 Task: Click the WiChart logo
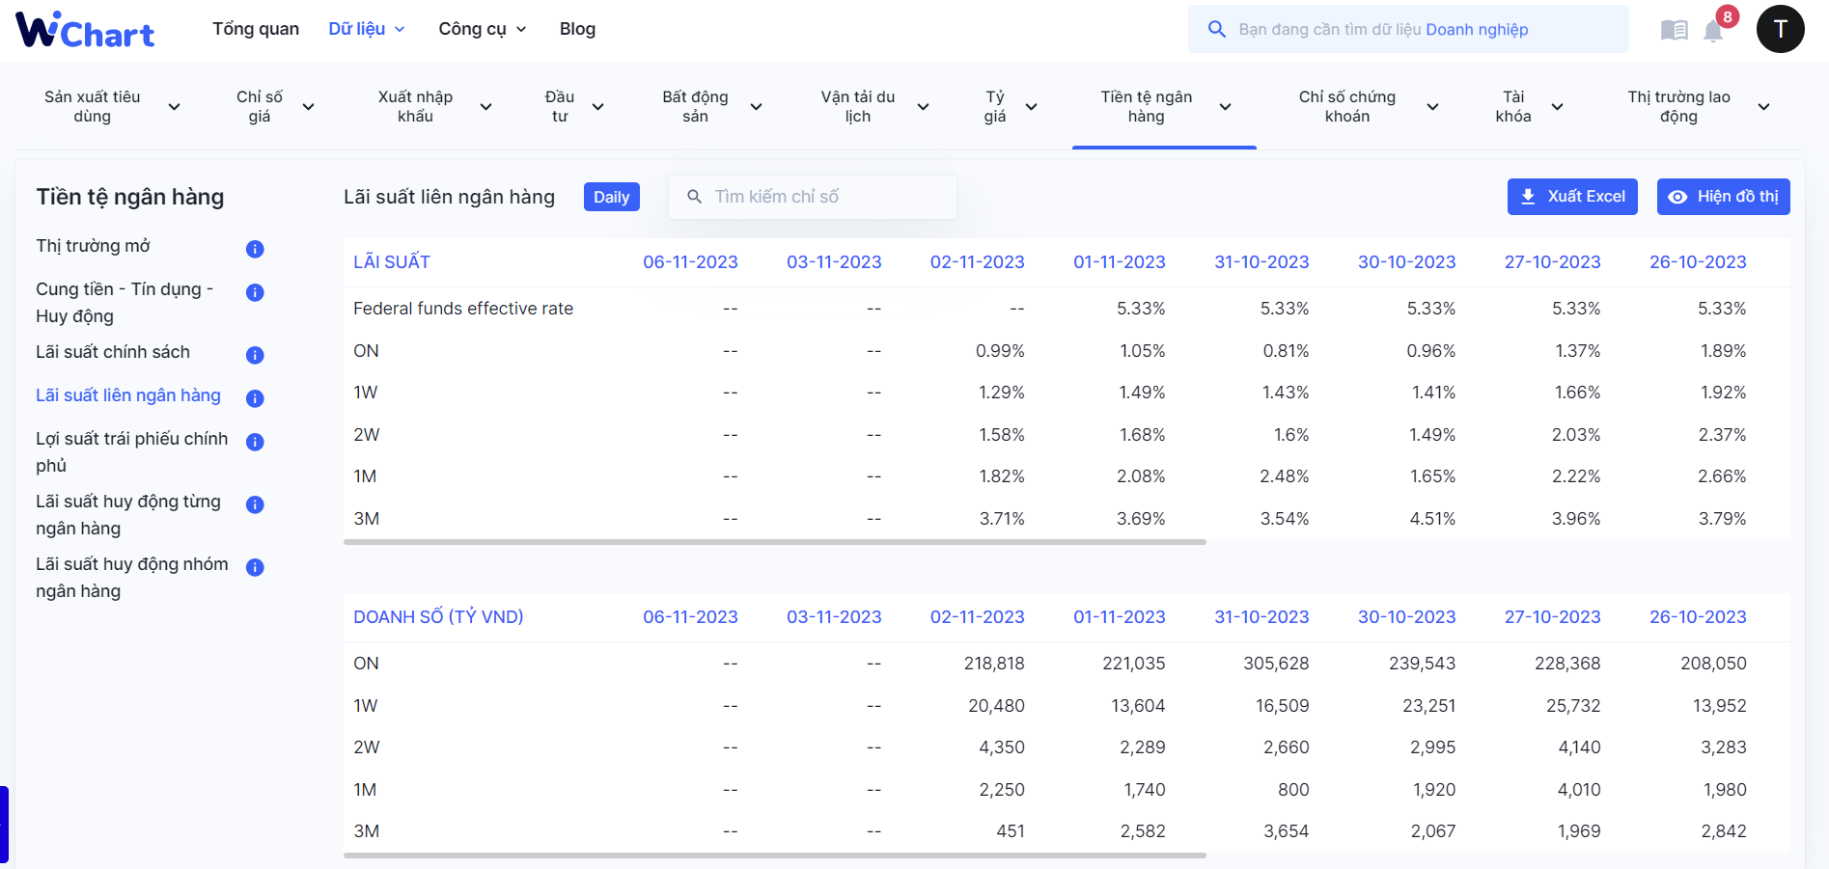pyautogui.click(x=85, y=30)
